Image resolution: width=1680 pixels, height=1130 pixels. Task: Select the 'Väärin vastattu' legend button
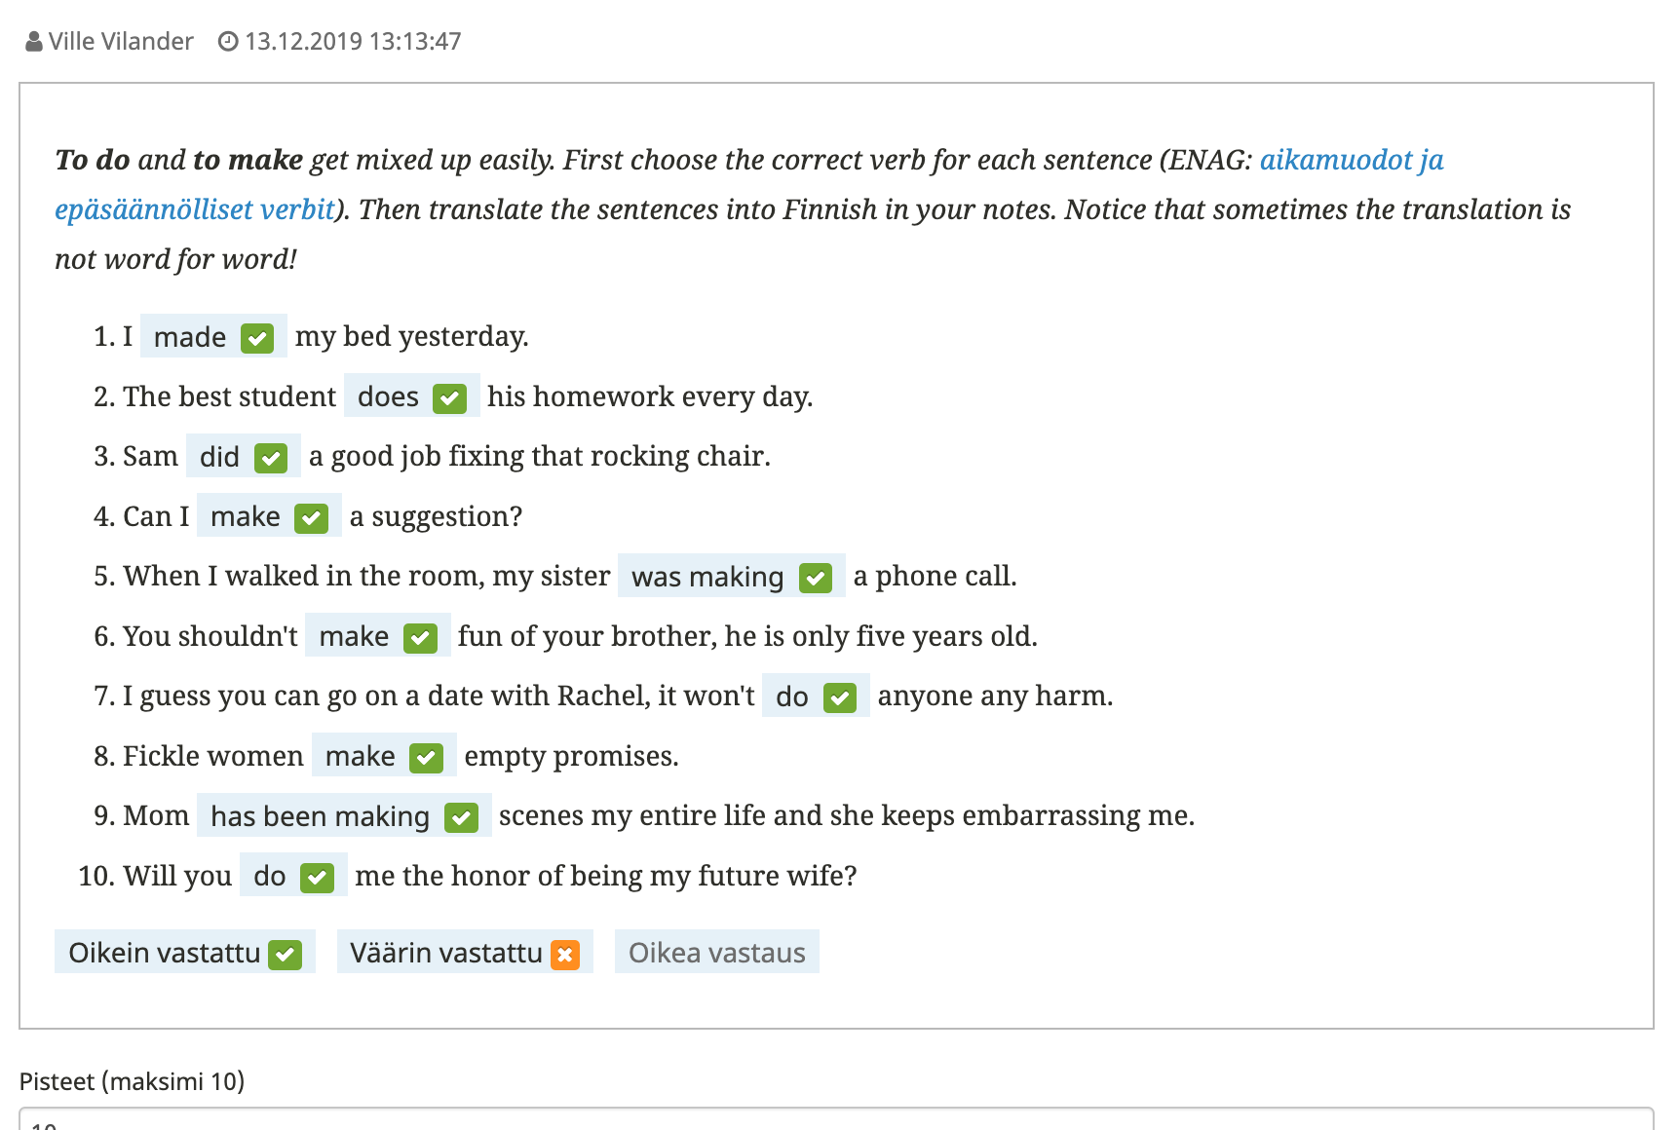coord(446,953)
